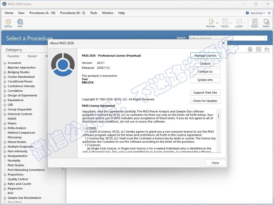Open the Help Center dropdown
The image size is (274, 205).
[x=257, y=13]
